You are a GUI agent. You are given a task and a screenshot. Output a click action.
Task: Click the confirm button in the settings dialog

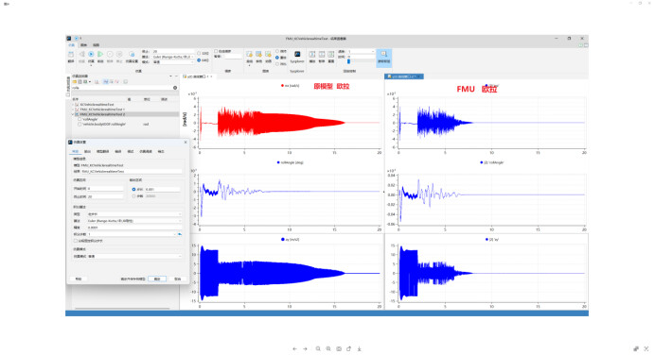[x=157, y=279]
